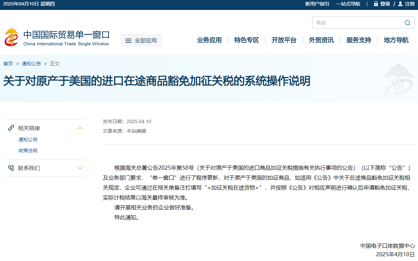Open the 特色专区 navigation menu

point(247,40)
